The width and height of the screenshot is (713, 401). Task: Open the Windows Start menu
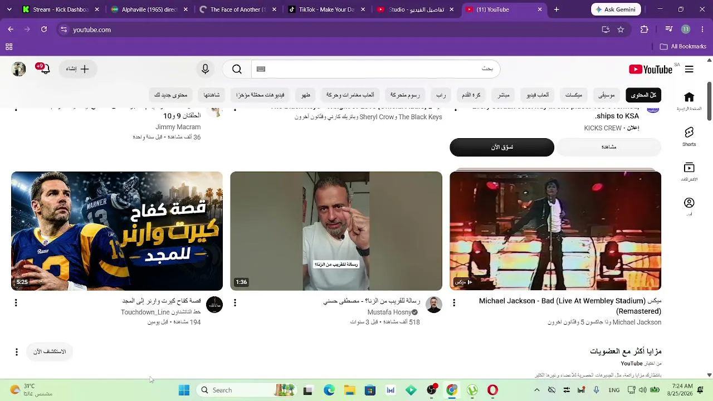pyautogui.click(x=184, y=390)
